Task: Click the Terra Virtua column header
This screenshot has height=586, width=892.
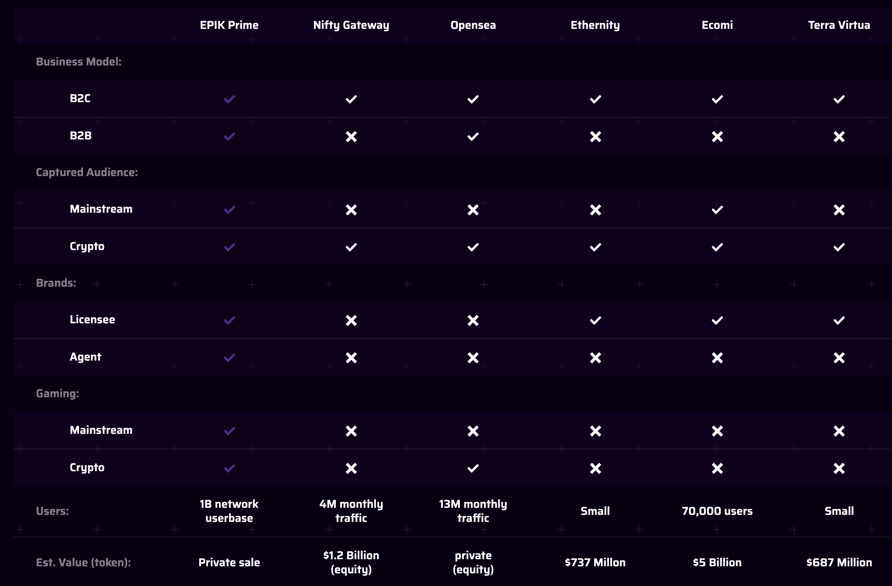Action: point(839,25)
